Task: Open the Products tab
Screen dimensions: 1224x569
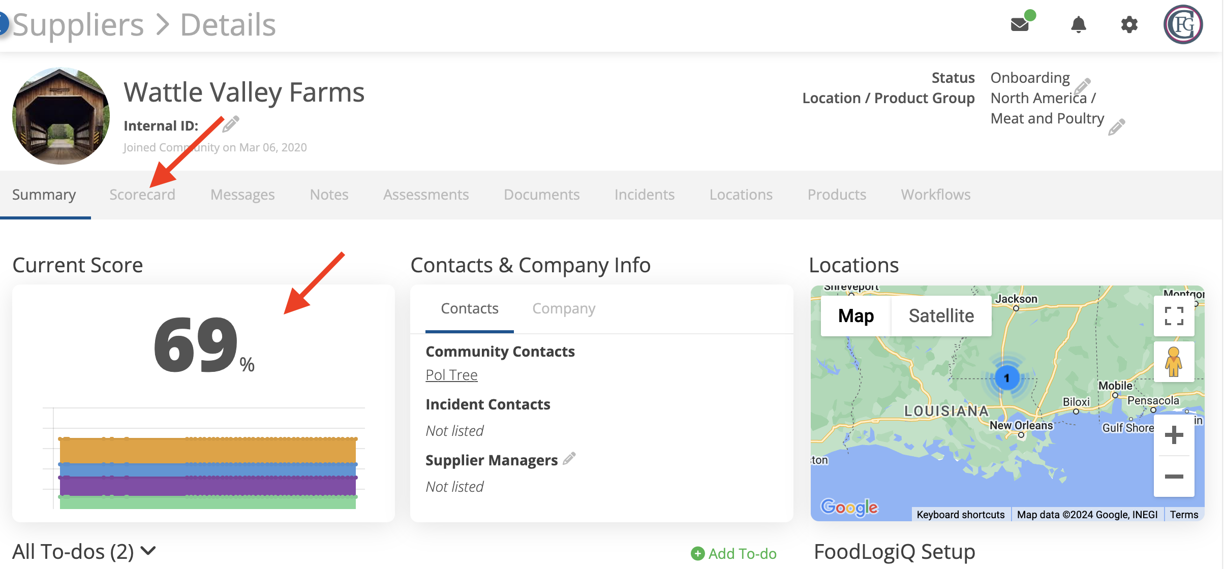Action: click(x=837, y=195)
